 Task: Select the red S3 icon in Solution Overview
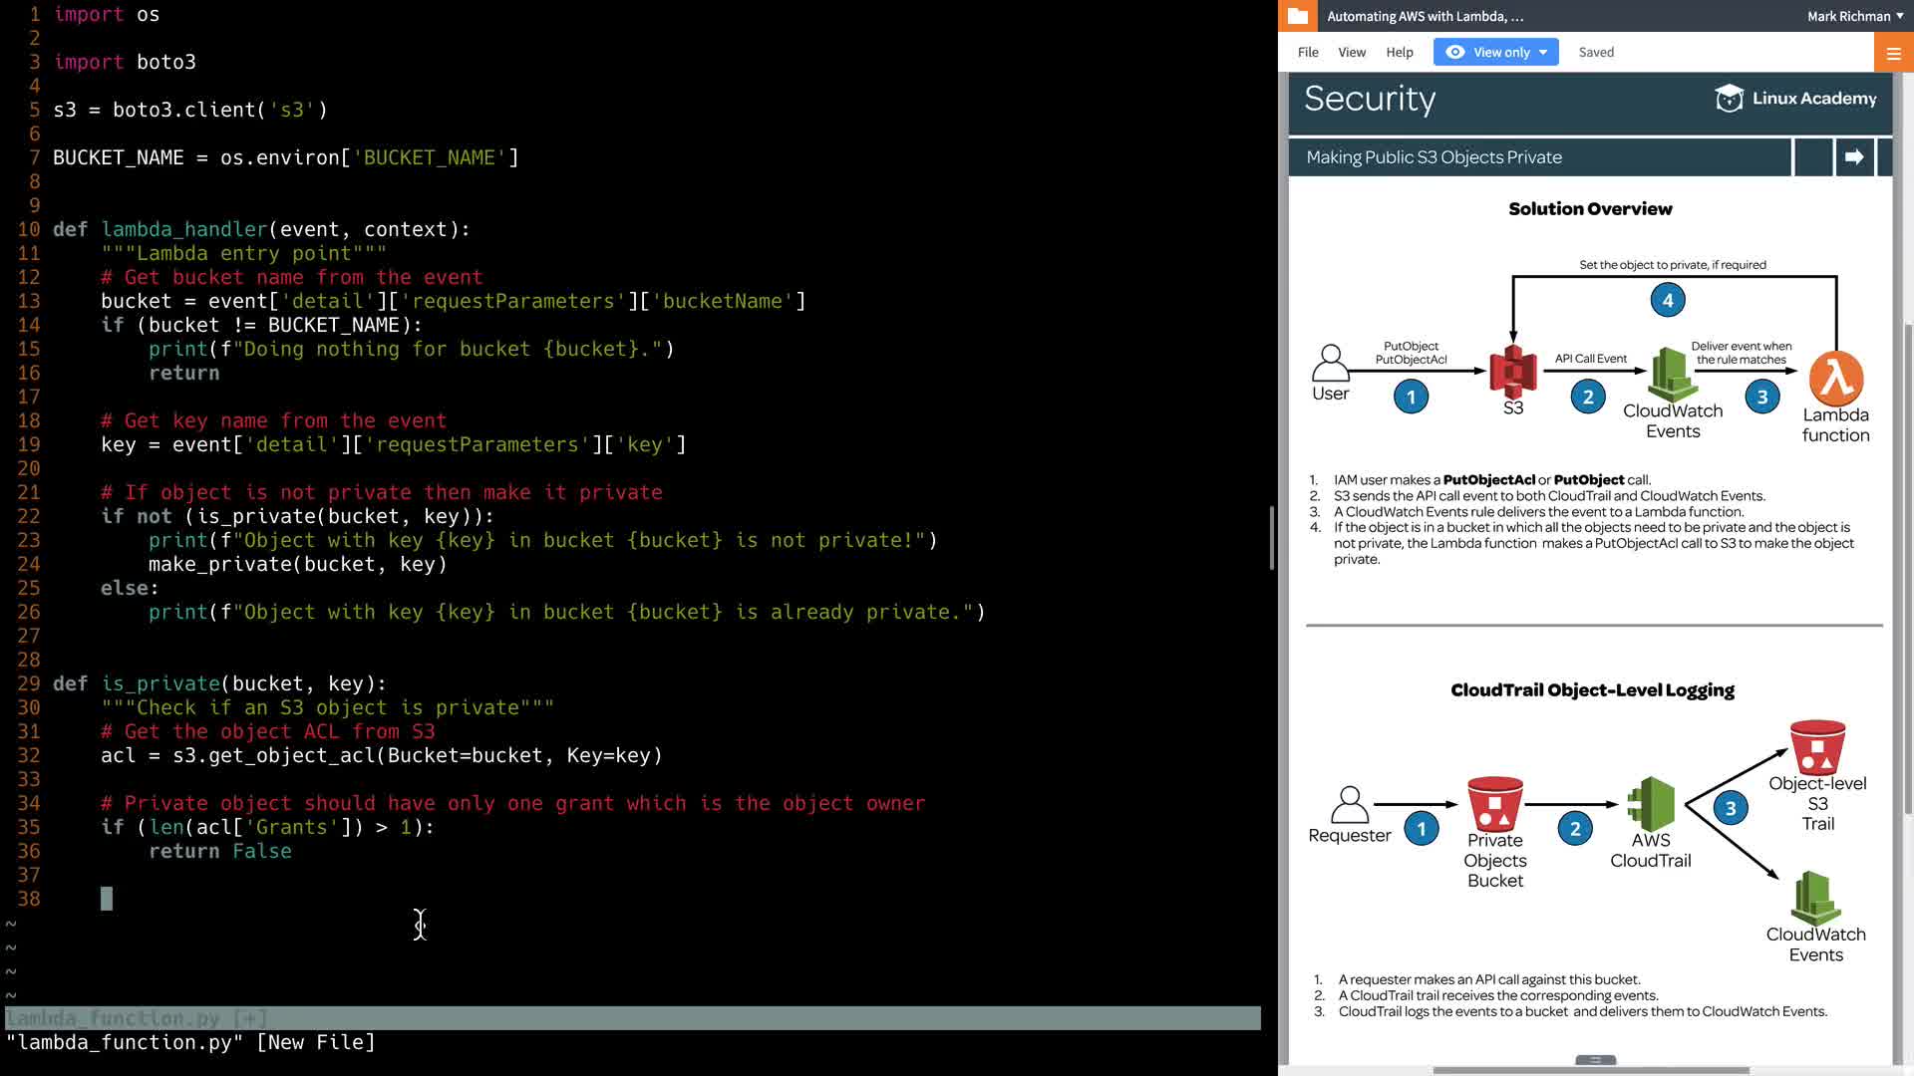coord(1512,372)
